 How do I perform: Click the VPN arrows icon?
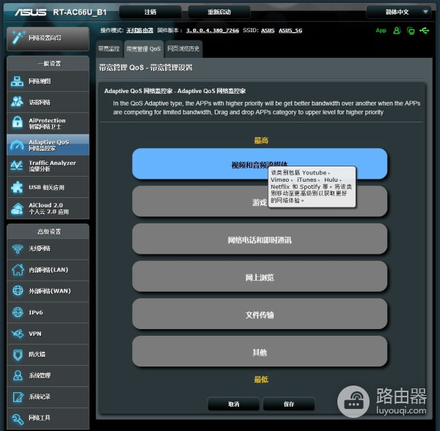pyautogui.click(x=18, y=334)
